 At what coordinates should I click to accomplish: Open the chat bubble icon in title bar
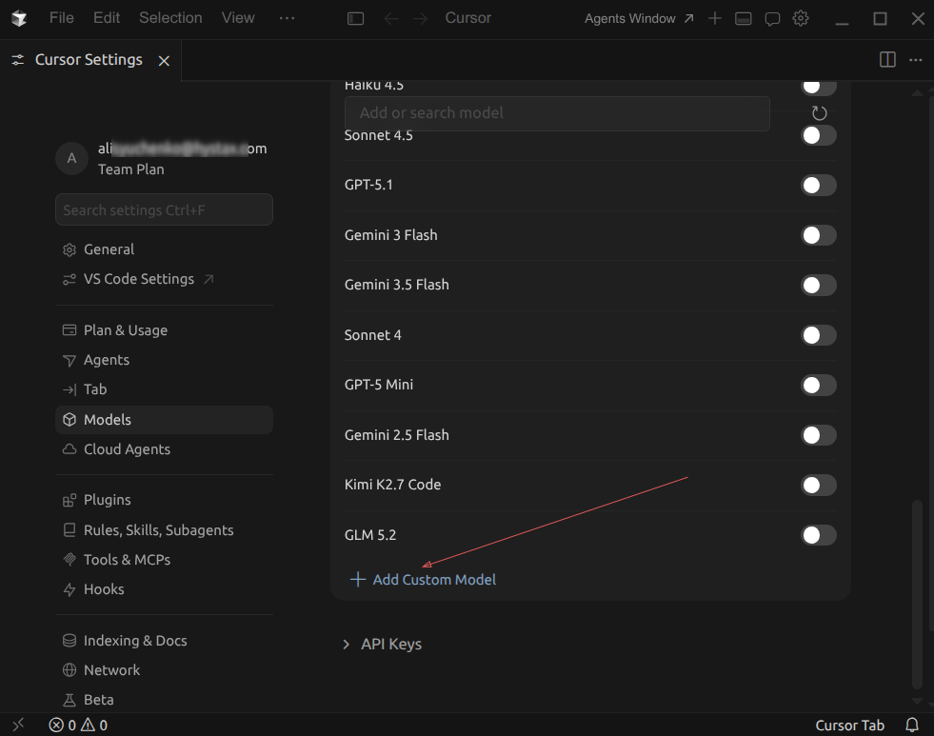tap(772, 19)
